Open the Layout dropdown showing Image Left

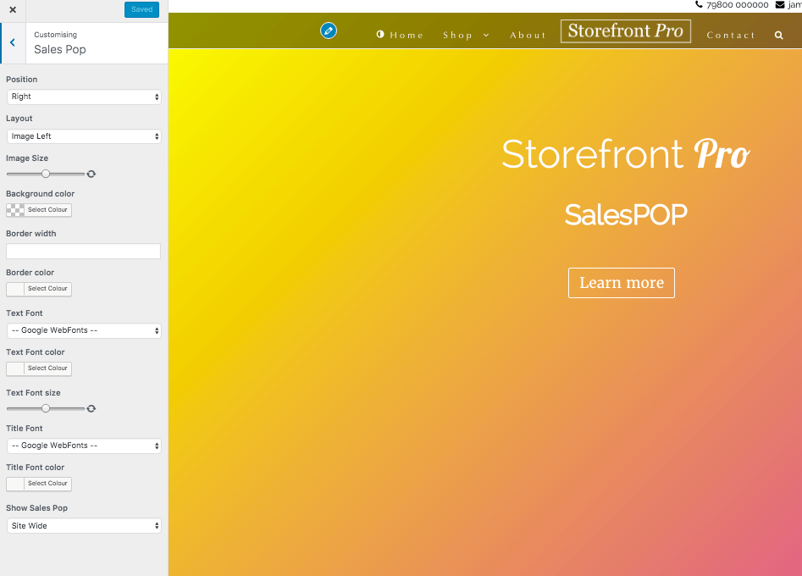pos(84,136)
